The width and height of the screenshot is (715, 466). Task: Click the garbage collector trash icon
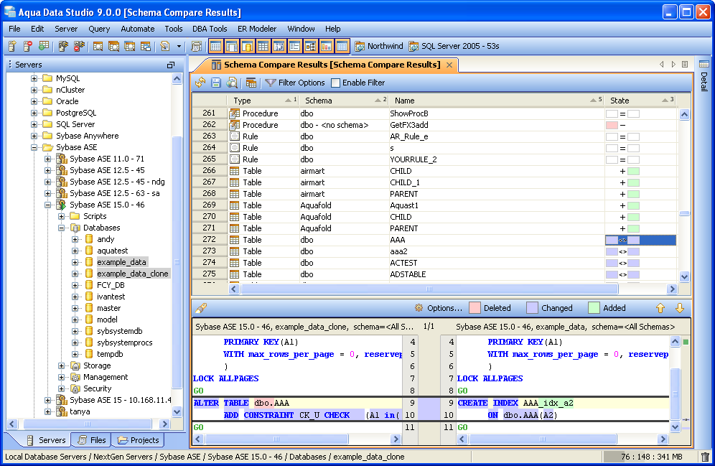704,457
